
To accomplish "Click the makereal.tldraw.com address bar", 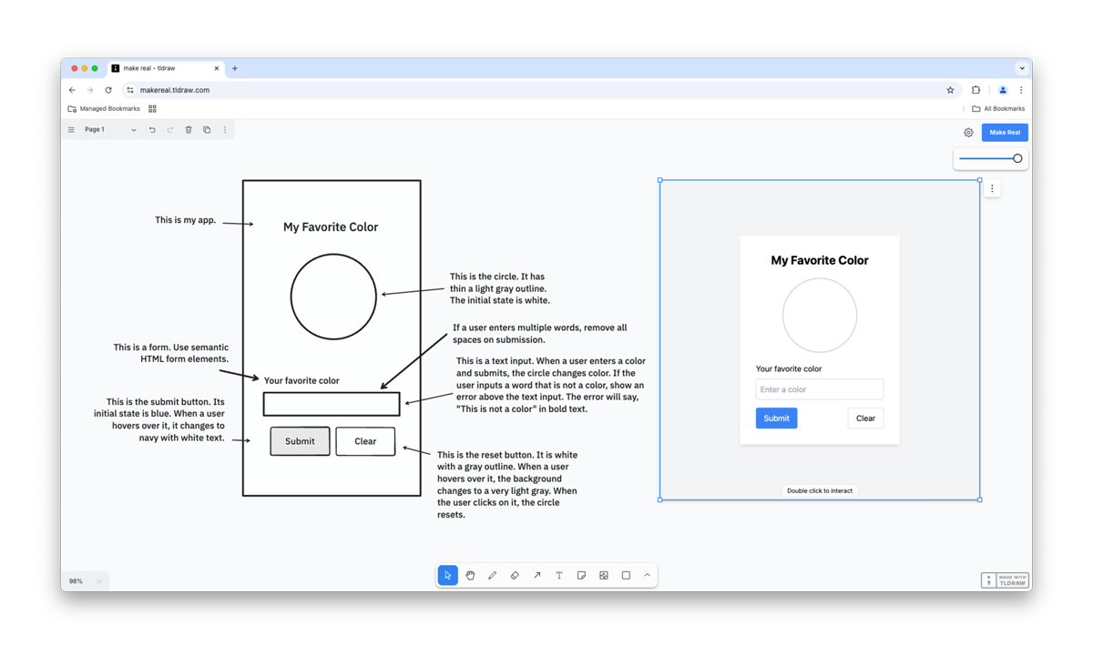I will (540, 90).
